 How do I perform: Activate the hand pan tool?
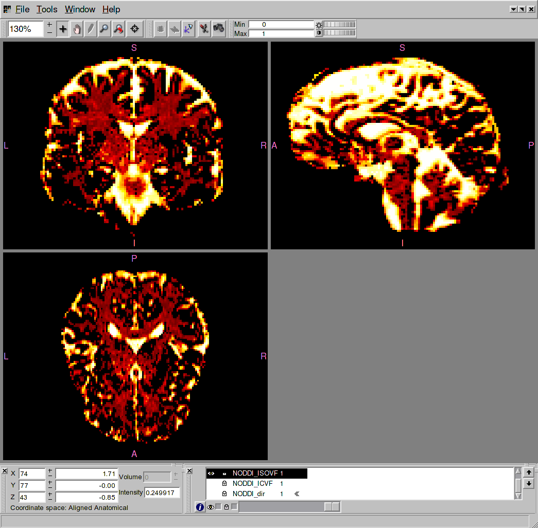[77, 29]
